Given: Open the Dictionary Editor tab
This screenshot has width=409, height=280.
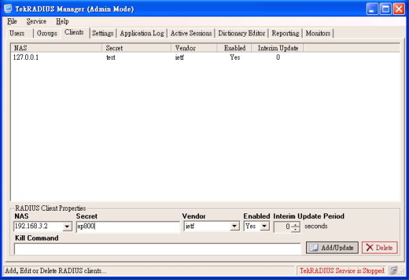Looking at the screenshot, I should (241, 33).
